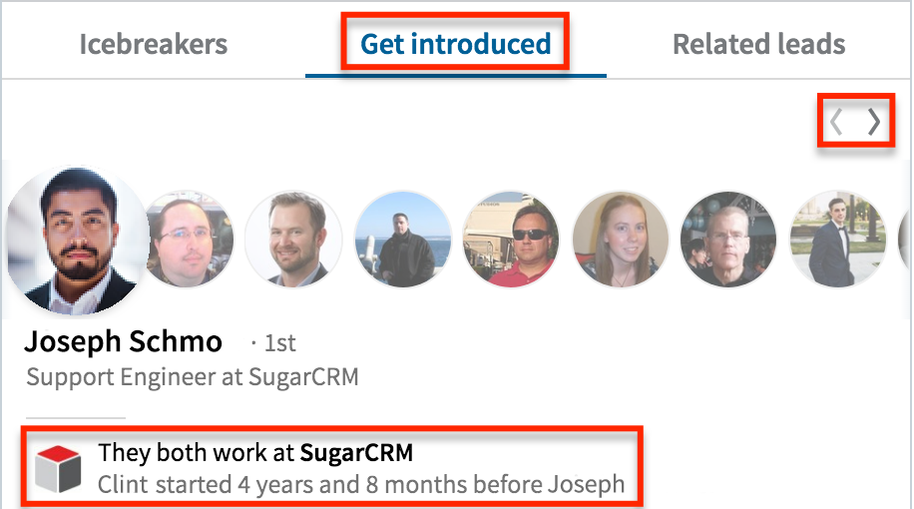Click the bold SugarCRM company name
914x509 pixels.
356,453
